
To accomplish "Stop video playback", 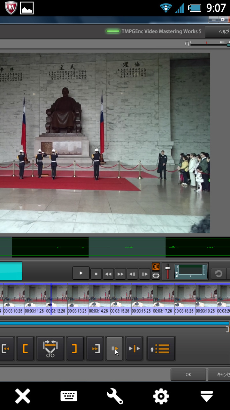I will point(96,274).
